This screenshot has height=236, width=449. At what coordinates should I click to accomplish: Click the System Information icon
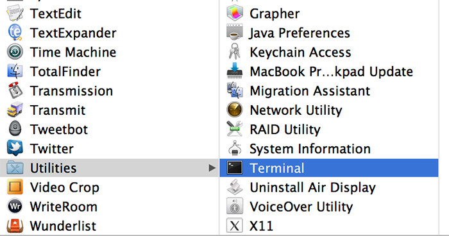pyautogui.click(x=235, y=148)
